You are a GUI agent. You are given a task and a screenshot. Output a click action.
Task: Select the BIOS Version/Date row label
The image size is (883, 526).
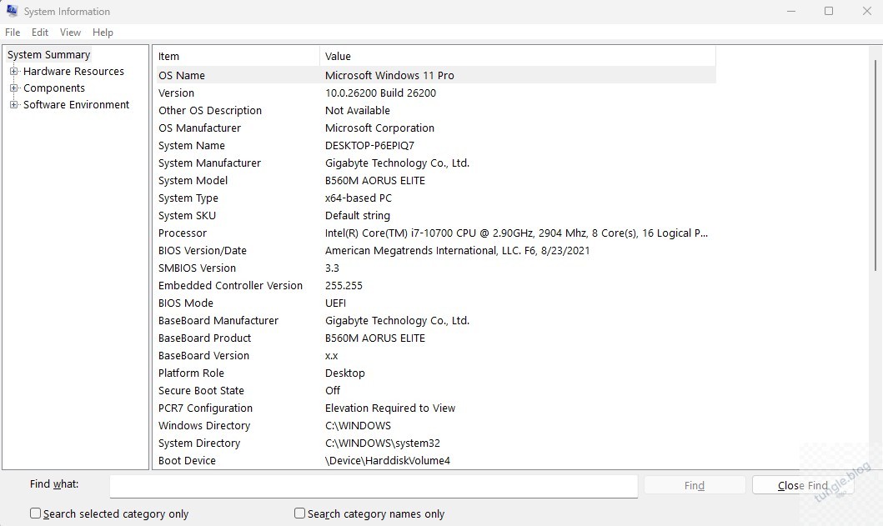tap(202, 250)
